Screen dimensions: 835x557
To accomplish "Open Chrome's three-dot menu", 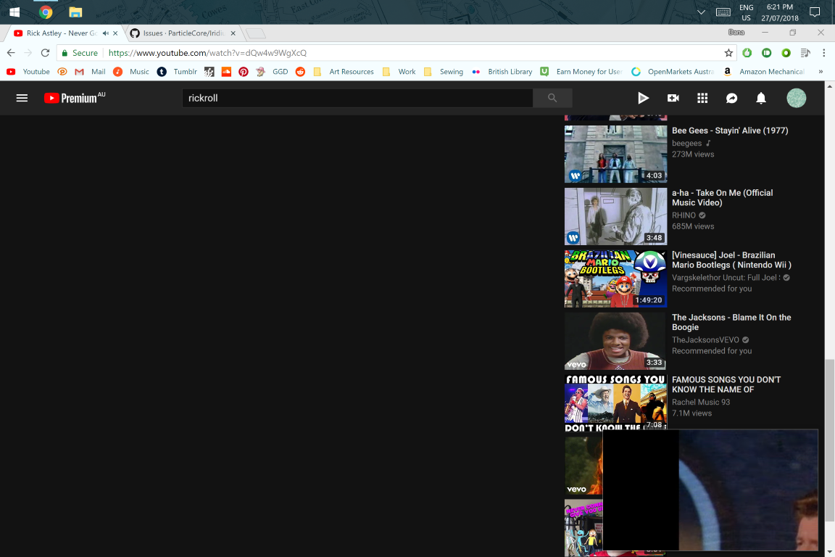I will coord(823,52).
